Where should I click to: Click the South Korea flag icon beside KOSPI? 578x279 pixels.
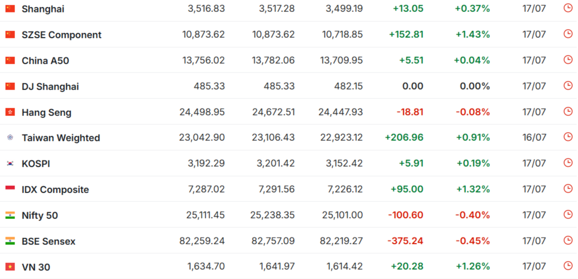pos(10,164)
